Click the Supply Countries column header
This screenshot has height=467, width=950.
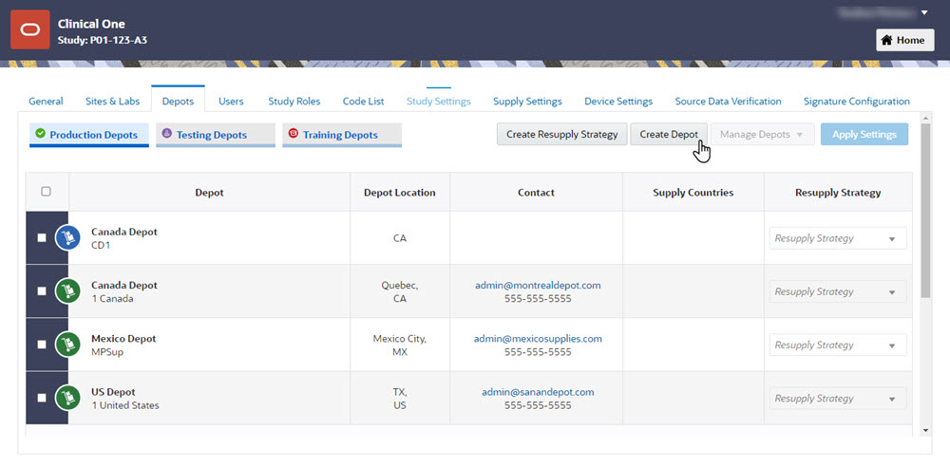[693, 192]
